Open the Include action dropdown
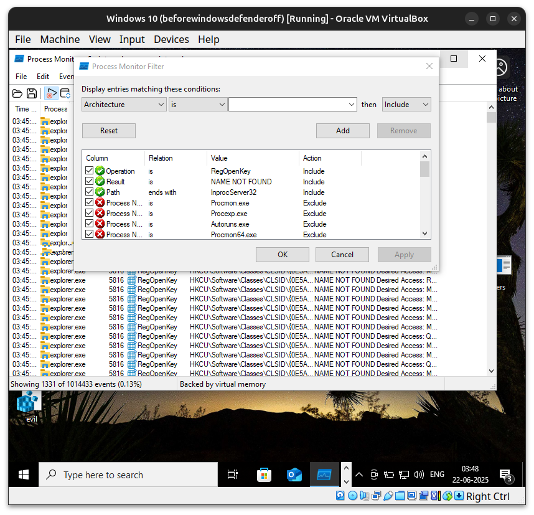This screenshot has height=515, width=534. tap(406, 104)
